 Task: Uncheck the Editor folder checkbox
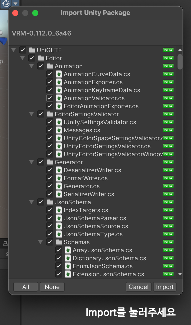(x=32, y=58)
